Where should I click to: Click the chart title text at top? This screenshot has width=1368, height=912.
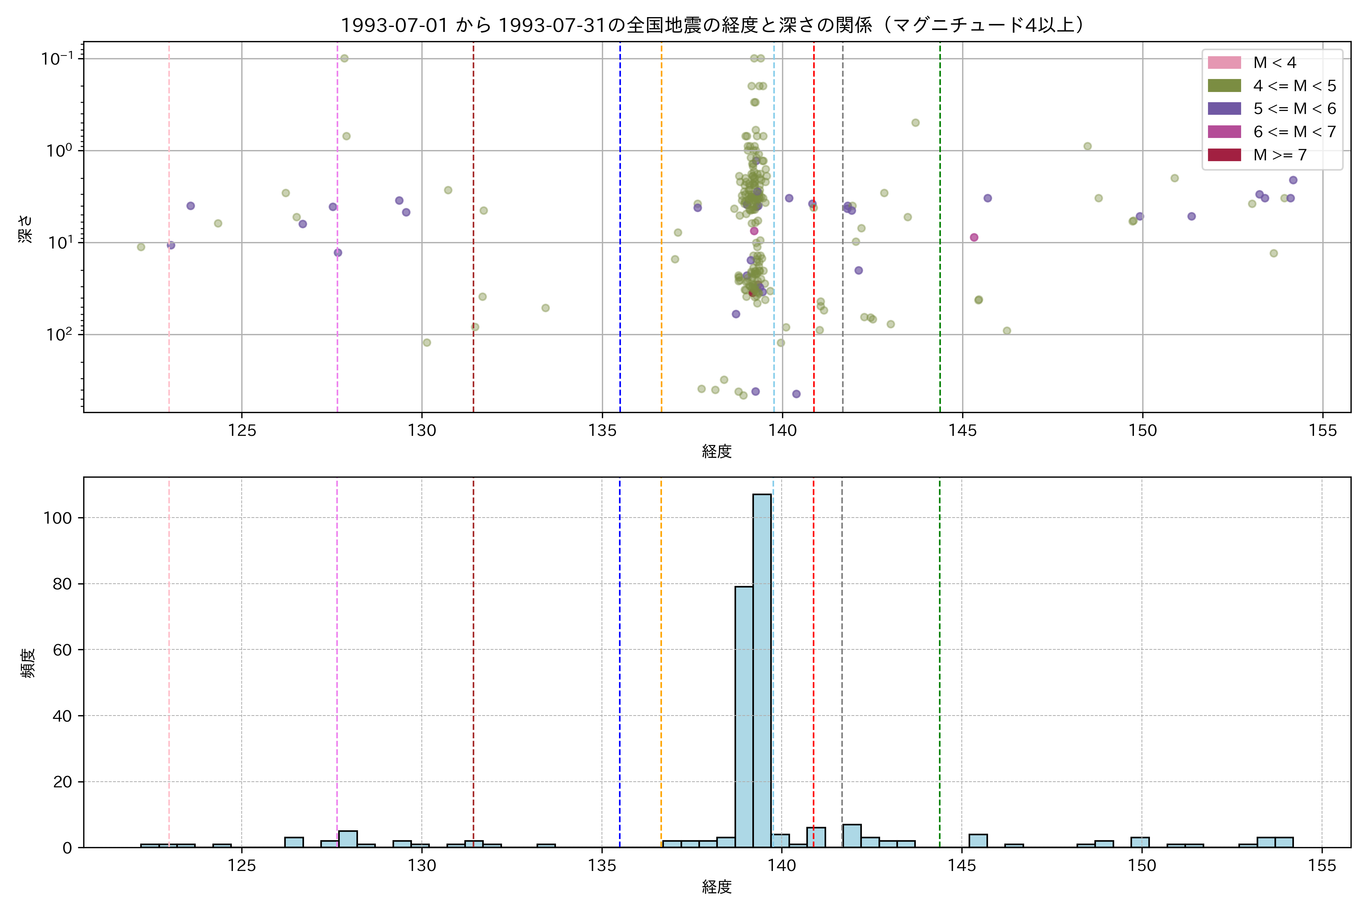(712, 25)
